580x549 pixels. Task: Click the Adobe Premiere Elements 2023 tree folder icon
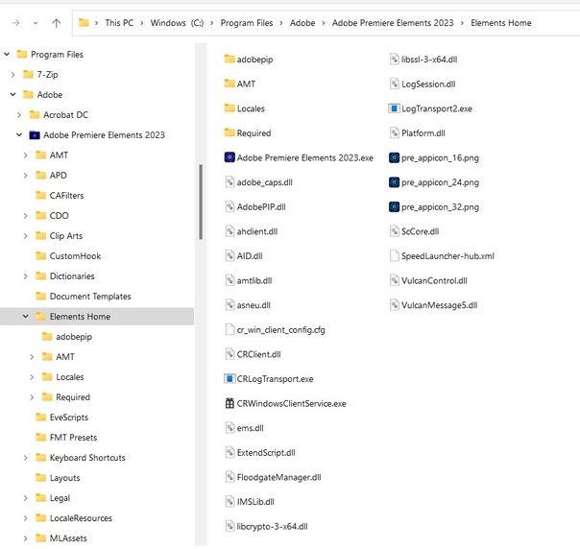pos(35,135)
